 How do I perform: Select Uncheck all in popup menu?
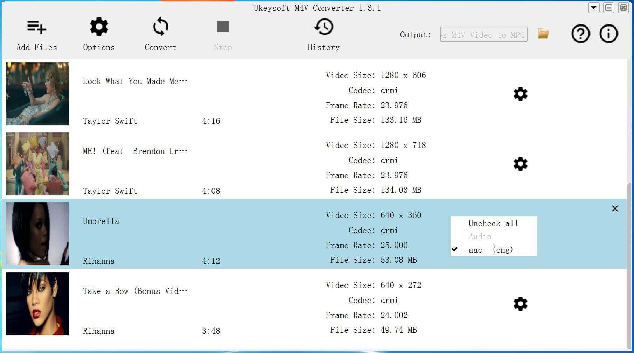click(493, 223)
